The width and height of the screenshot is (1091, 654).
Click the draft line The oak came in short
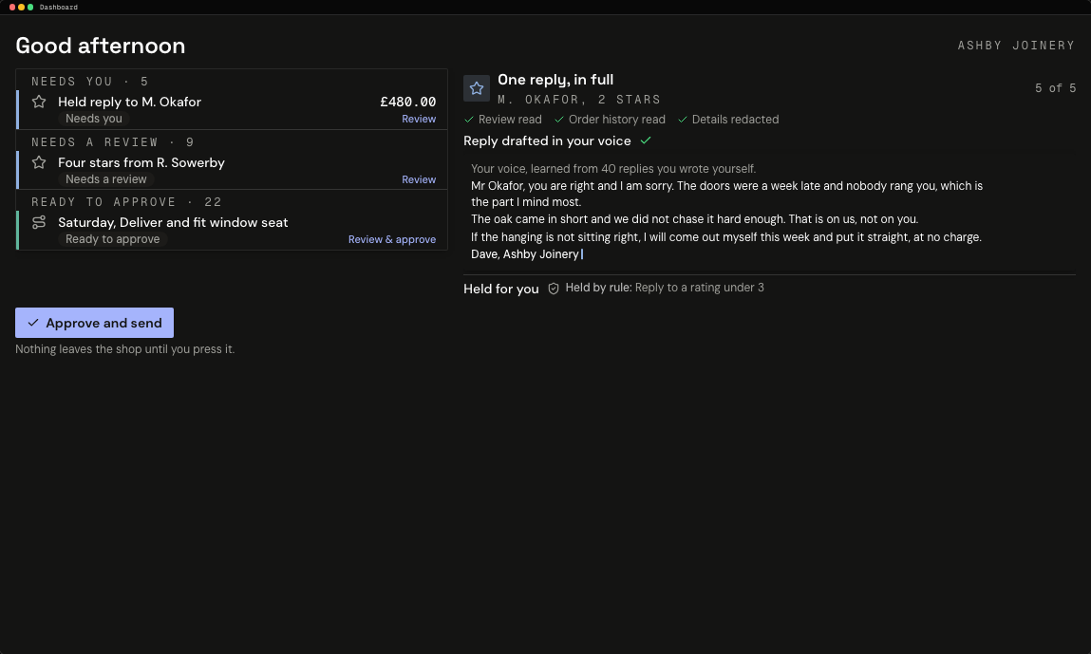click(x=694, y=219)
